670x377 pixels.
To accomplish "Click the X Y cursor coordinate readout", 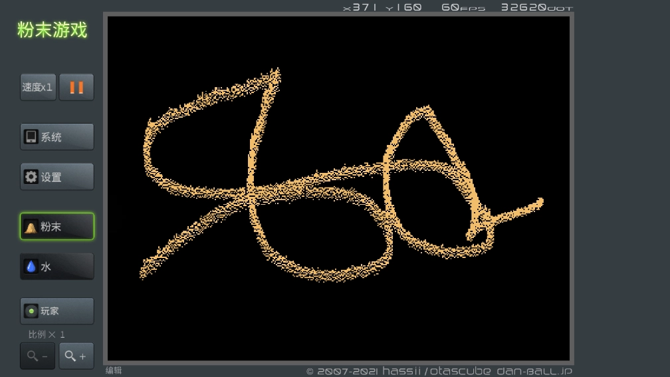I will (x=382, y=7).
